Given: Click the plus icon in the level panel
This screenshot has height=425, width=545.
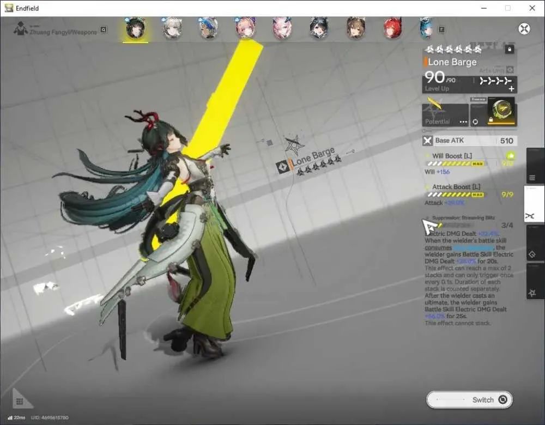Looking at the screenshot, I should point(511,89).
